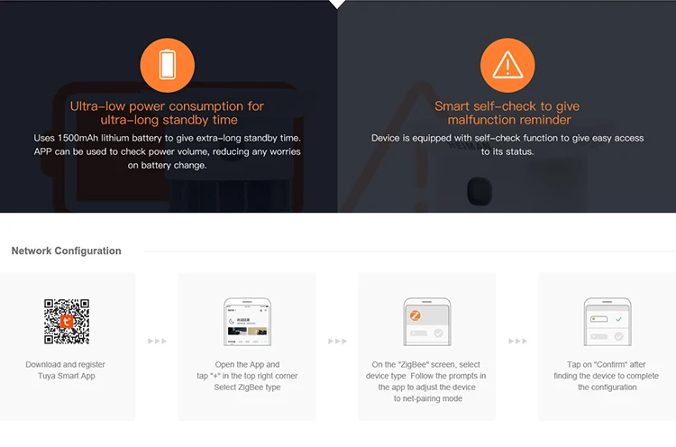Click the phone image with confirm checkmark
Screen dimensions: 676x447
click(x=607, y=322)
